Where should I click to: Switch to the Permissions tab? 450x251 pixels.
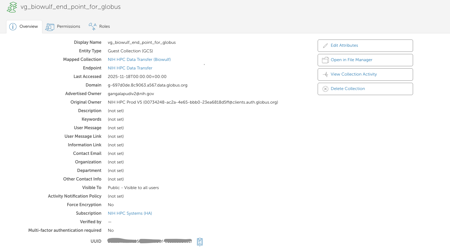coord(68,26)
